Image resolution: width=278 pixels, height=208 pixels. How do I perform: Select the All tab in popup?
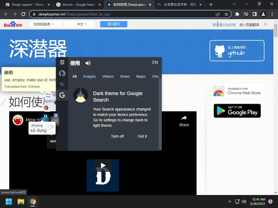(x=75, y=76)
